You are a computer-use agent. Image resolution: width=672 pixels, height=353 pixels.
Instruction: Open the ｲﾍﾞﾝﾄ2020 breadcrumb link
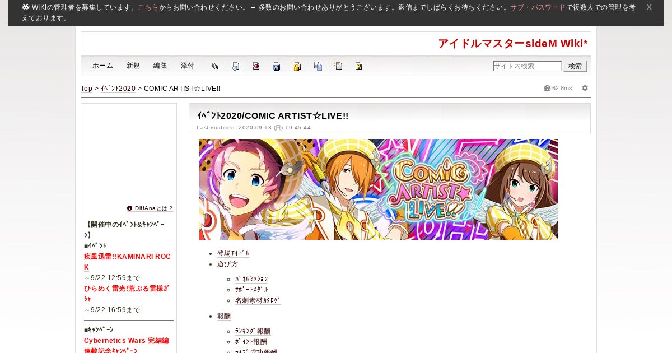pyautogui.click(x=118, y=89)
